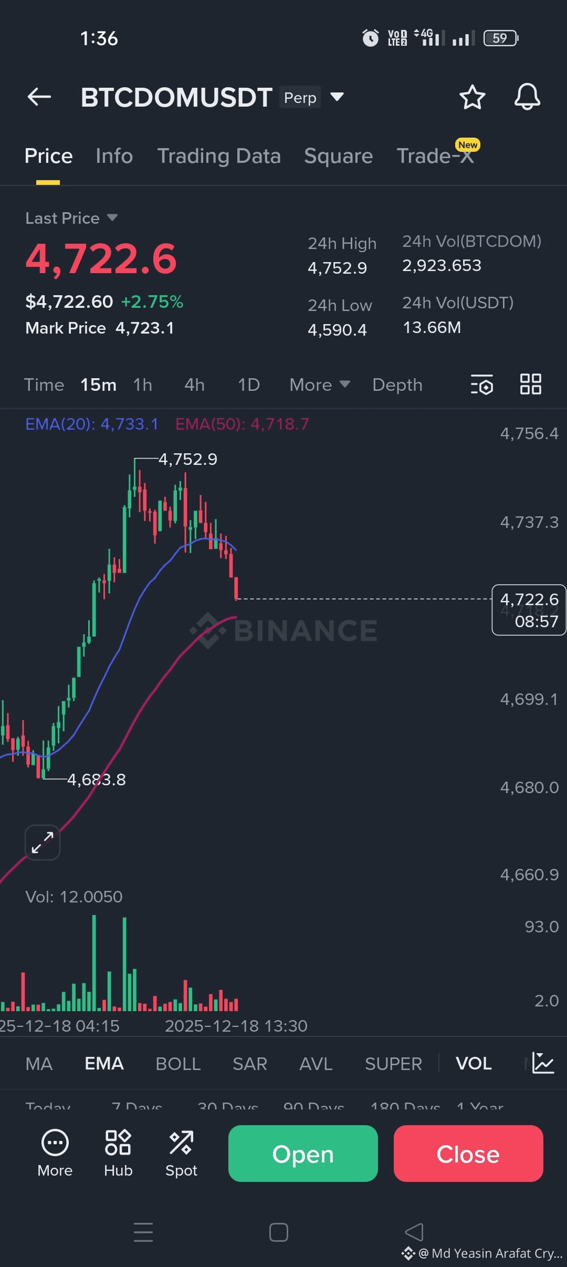The width and height of the screenshot is (567, 1267).
Task: Tap the green Open position button
Action: [x=303, y=1154]
